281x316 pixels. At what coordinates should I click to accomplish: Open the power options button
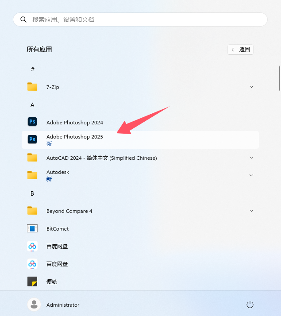pyautogui.click(x=250, y=304)
